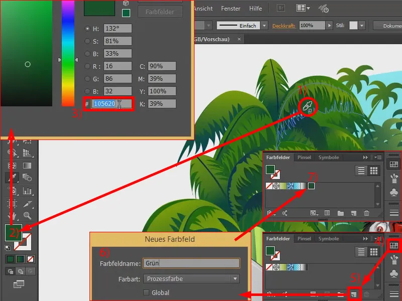Click the Draw Behind mode icon

pyautogui.click(x=21, y=271)
